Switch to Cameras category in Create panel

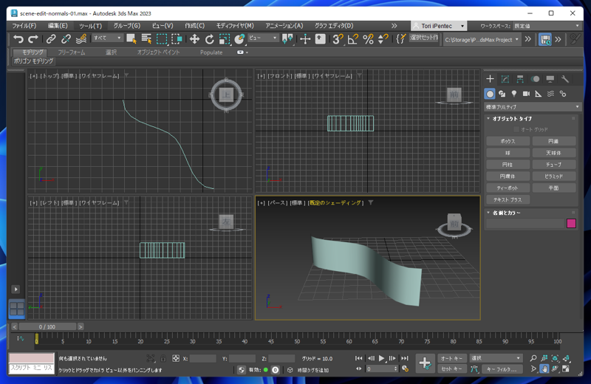pyautogui.click(x=526, y=94)
